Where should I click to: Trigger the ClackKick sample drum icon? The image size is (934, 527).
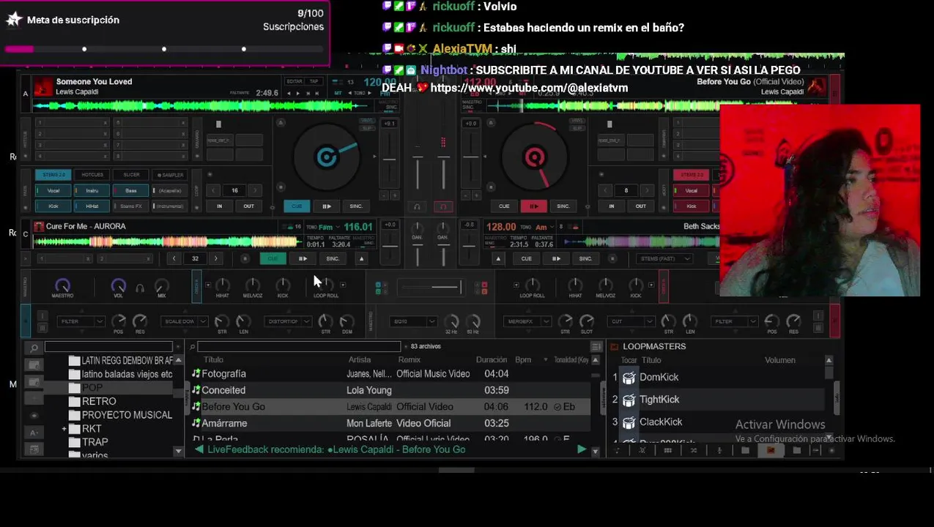tap(629, 422)
